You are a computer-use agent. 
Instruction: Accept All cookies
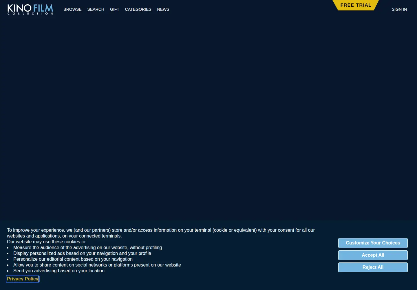373,255
